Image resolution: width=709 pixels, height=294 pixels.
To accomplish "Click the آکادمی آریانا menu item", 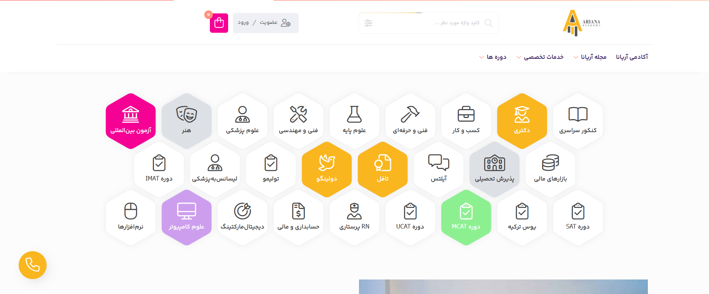I will pyautogui.click(x=632, y=57).
